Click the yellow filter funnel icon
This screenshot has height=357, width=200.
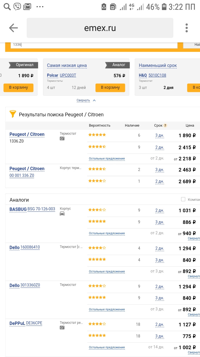tap(13, 114)
